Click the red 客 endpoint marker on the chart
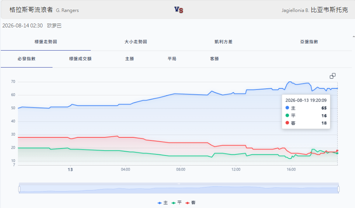This screenshot has width=355, height=208. click(x=337, y=151)
